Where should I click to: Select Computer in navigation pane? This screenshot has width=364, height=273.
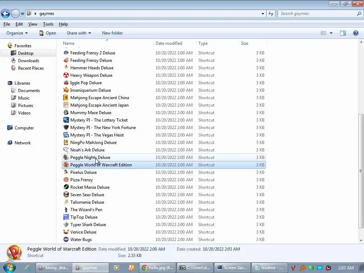tap(24, 128)
